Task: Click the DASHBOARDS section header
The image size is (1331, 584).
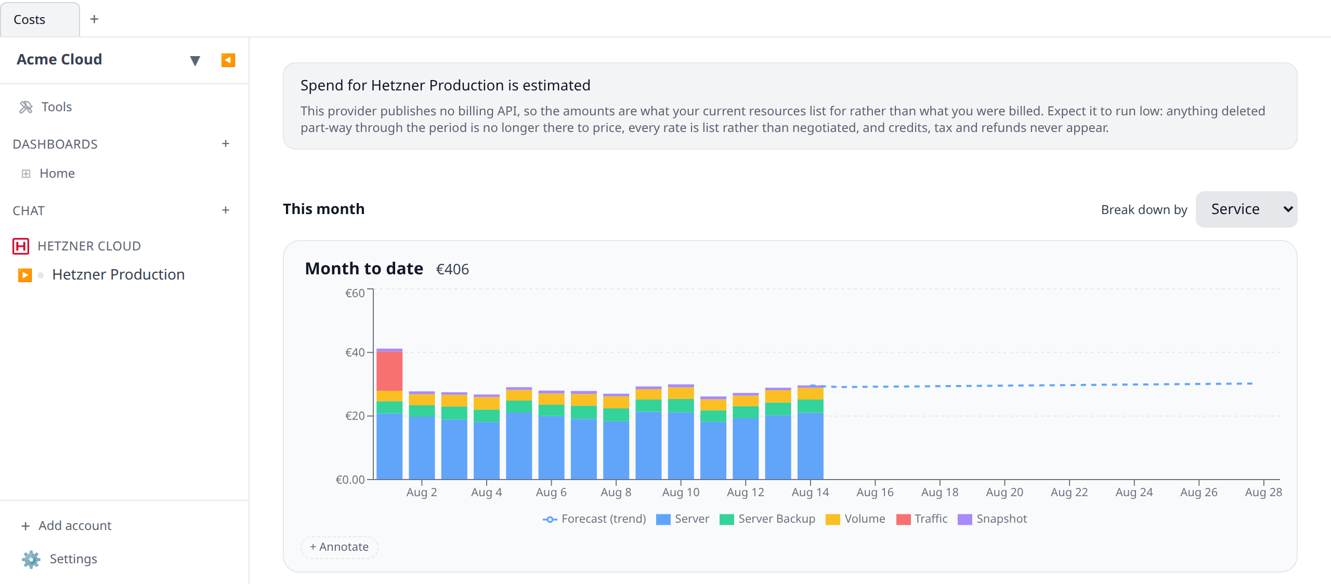Action: click(x=55, y=144)
